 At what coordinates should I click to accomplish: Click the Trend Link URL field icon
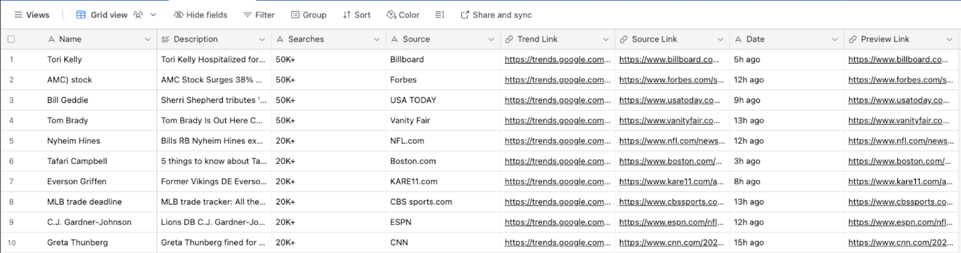click(x=509, y=39)
